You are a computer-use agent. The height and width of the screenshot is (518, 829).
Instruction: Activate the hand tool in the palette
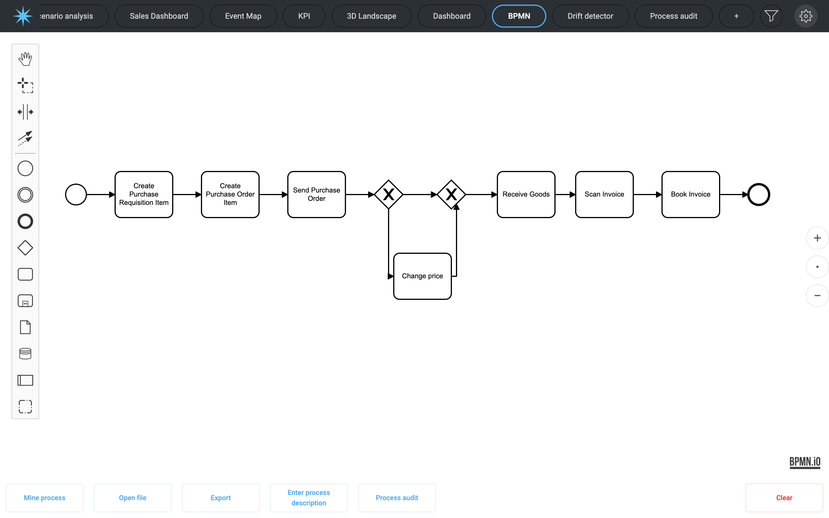point(25,59)
